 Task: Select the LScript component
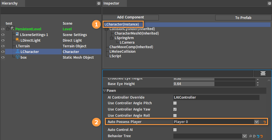coord(115,56)
